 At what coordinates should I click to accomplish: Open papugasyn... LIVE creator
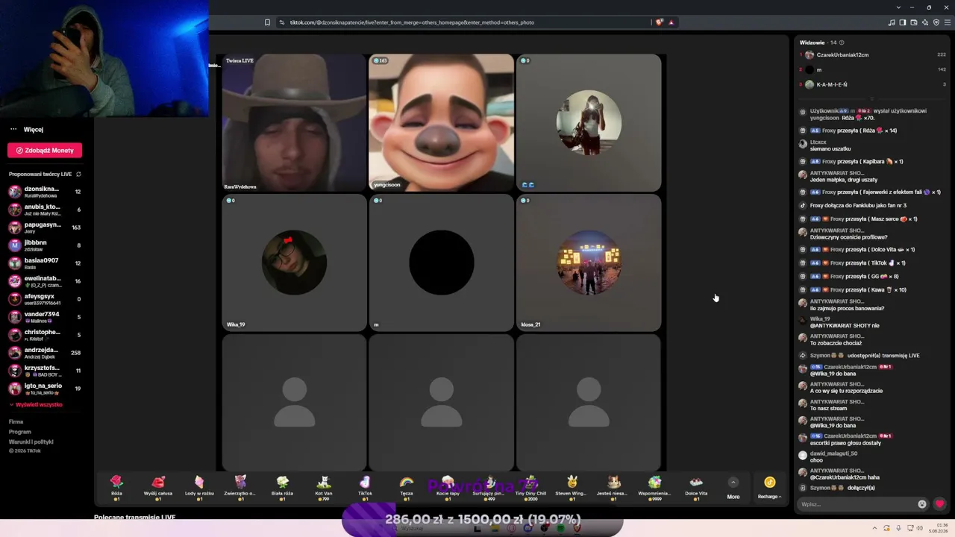click(44, 227)
